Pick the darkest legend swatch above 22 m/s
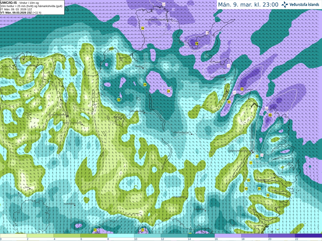 308,235
